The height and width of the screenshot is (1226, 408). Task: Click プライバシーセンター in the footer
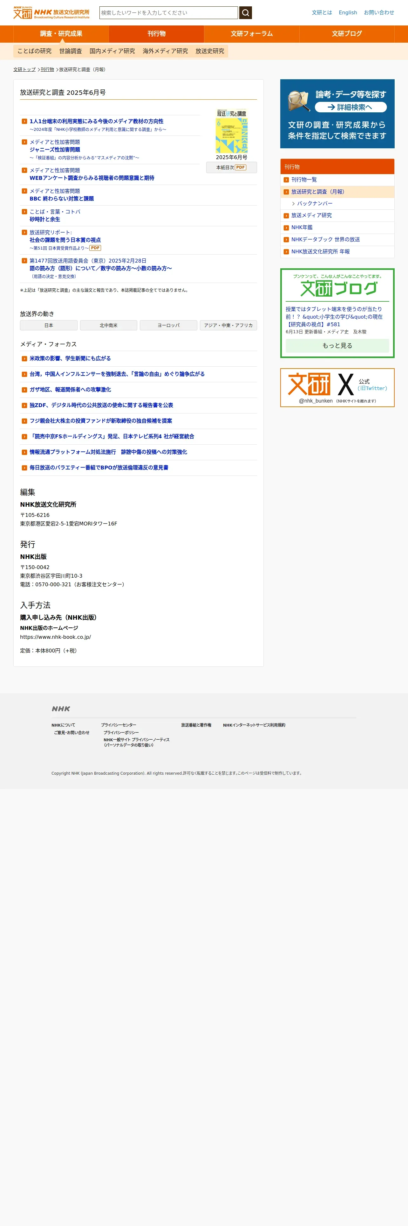point(118,725)
